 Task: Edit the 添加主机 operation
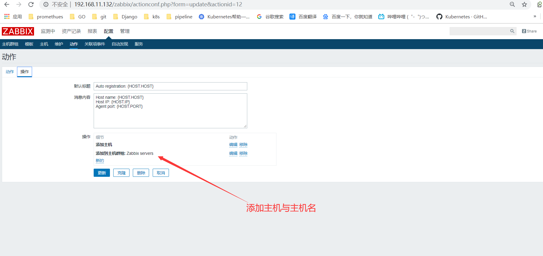tap(233, 145)
